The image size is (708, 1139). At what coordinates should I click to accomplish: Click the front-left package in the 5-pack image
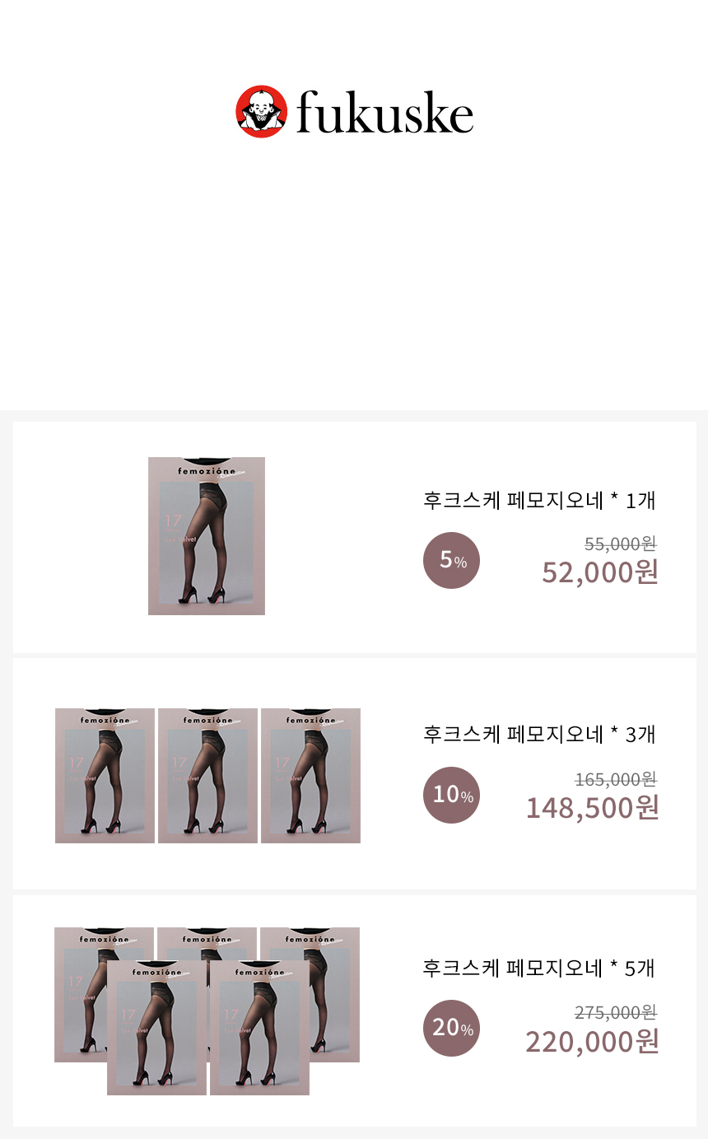[x=156, y=1027]
